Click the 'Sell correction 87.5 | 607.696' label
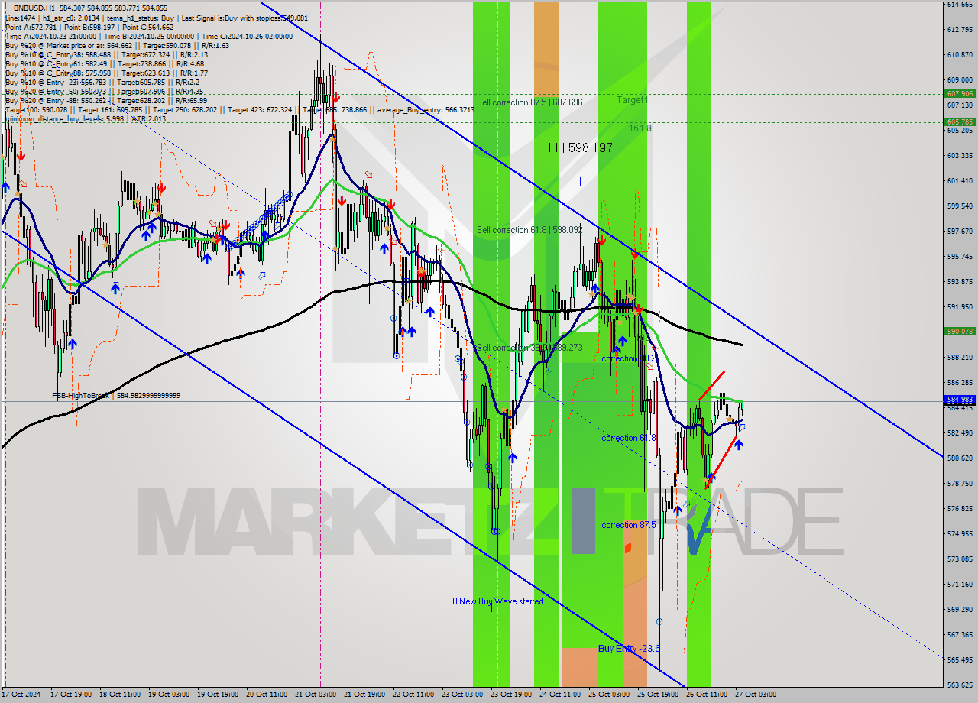Image resolution: width=978 pixels, height=703 pixels. click(529, 102)
